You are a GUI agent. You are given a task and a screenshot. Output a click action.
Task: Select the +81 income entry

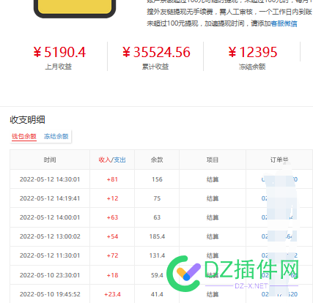pyautogui.click(x=112, y=179)
